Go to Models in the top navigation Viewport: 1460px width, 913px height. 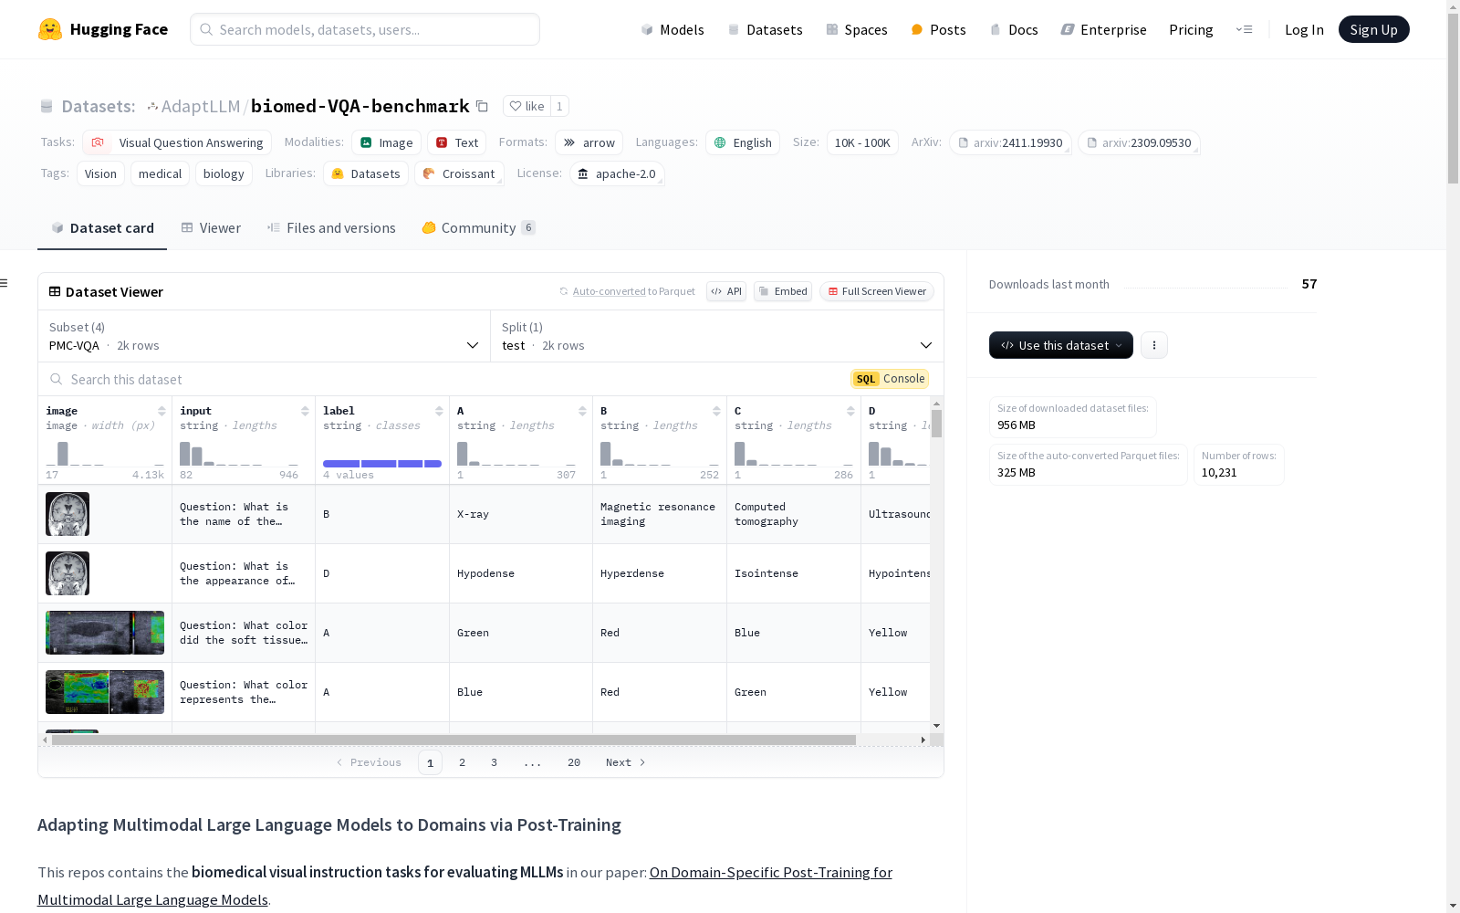673,29
